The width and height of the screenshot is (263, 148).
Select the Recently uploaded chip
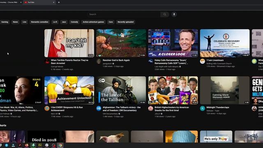pyautogui.click(x=125, y=22)
